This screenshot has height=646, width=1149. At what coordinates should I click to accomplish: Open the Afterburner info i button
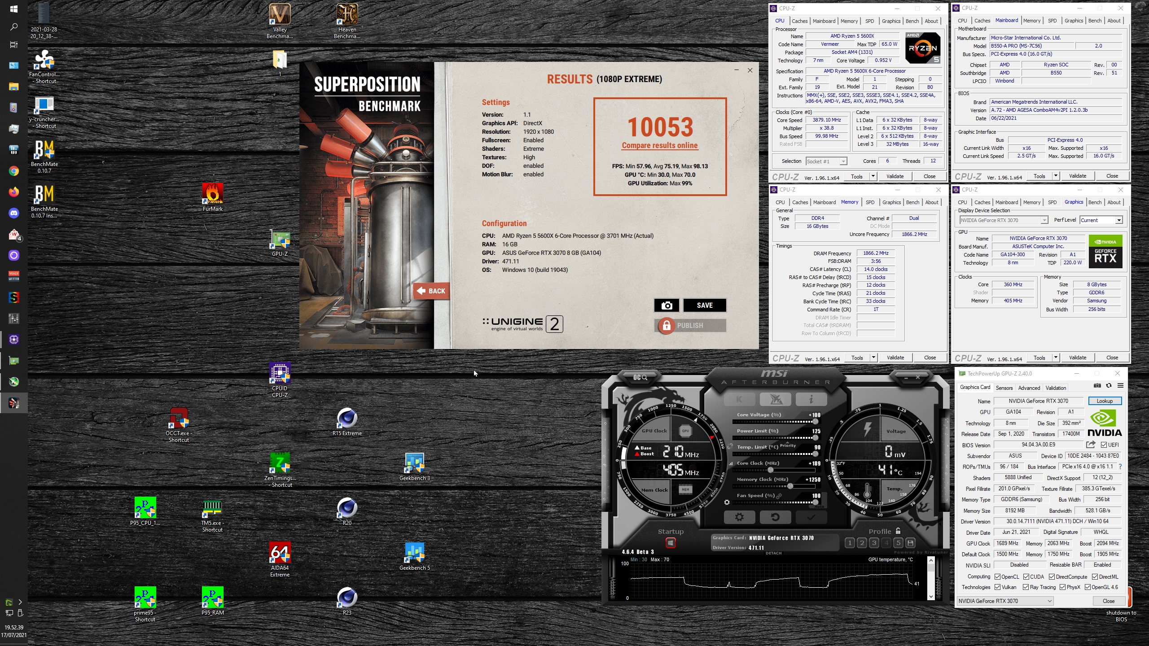(811, 399)
